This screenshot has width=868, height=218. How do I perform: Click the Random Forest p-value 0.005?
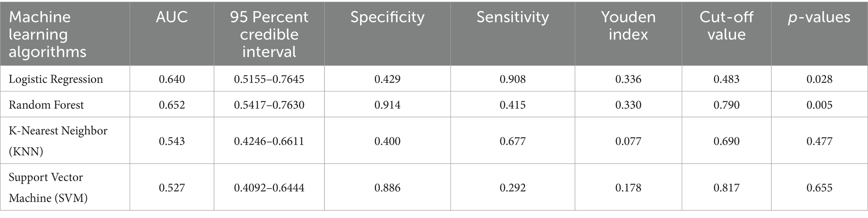point(819,105)
